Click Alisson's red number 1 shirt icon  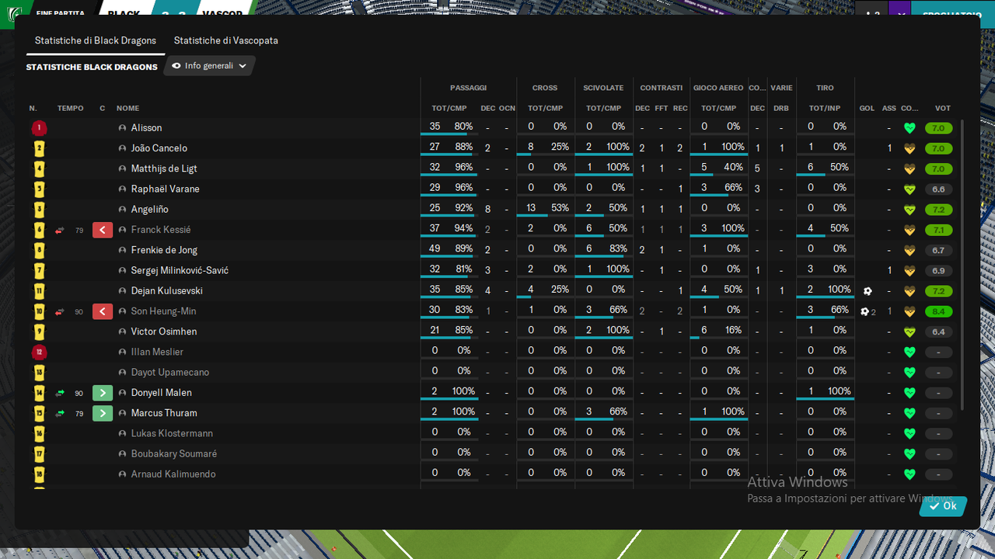[39, 128]
